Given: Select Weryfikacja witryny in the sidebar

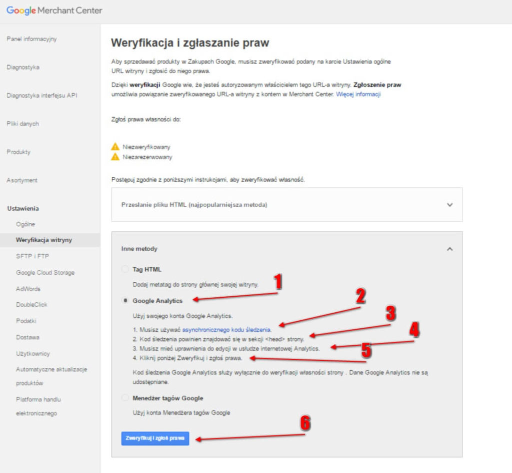Looking at the screenshot, I should 50,240.
